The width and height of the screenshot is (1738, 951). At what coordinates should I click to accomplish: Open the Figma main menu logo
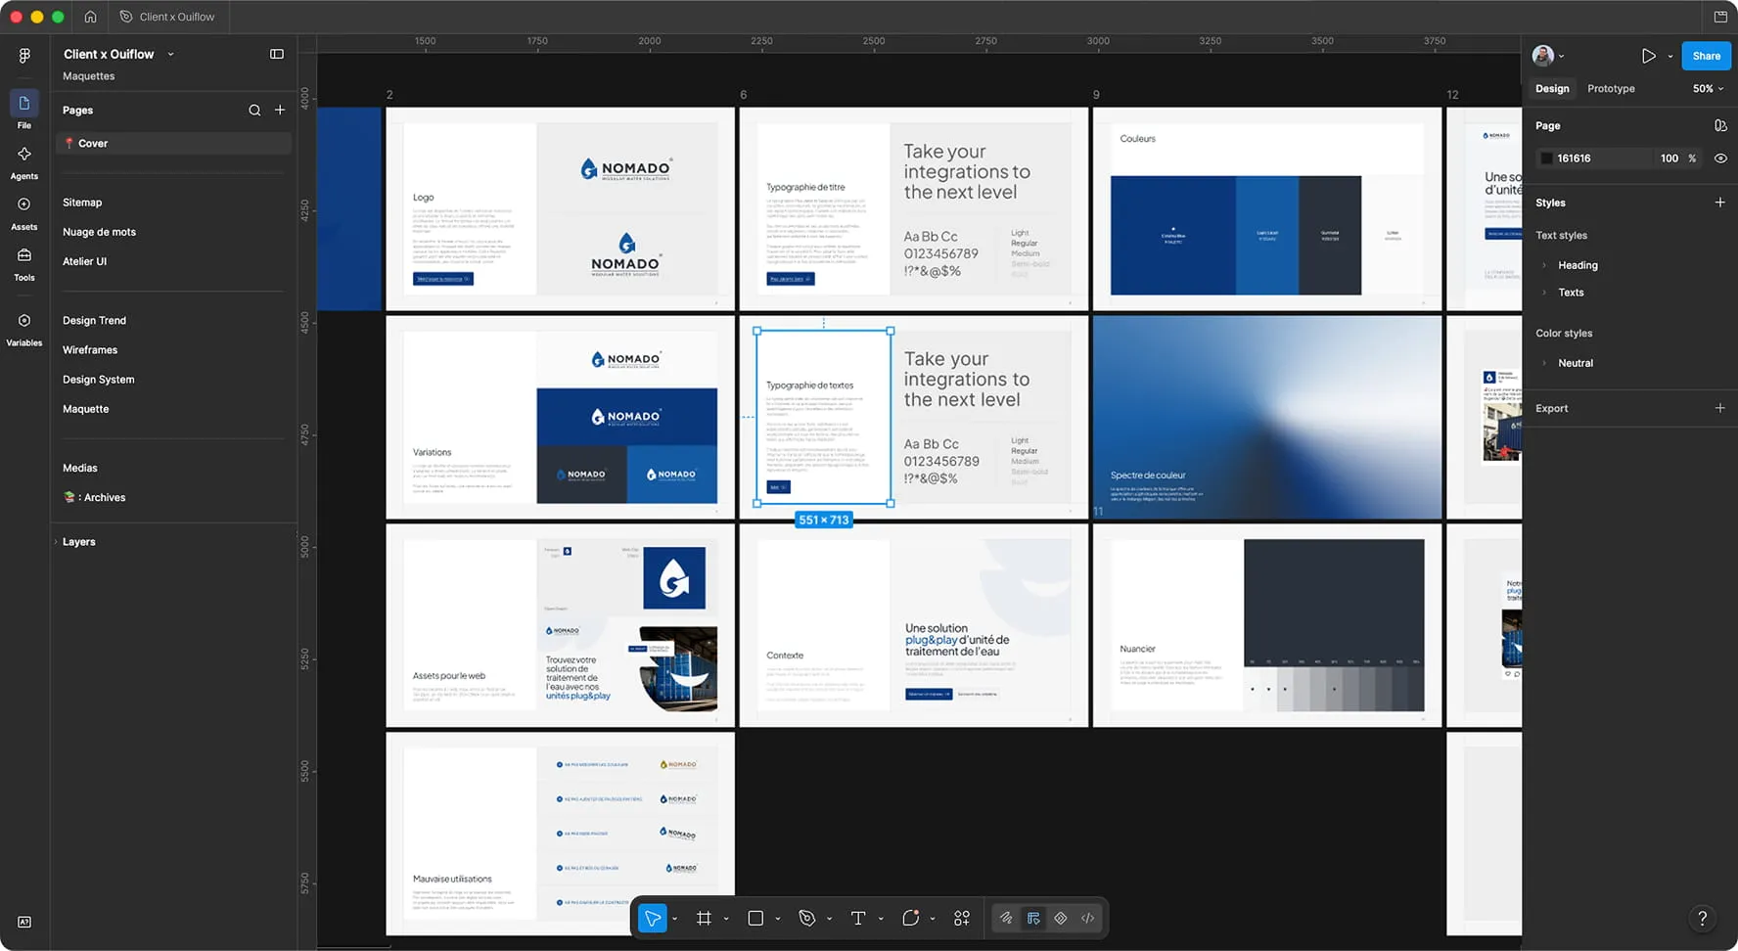coord(24,56)
